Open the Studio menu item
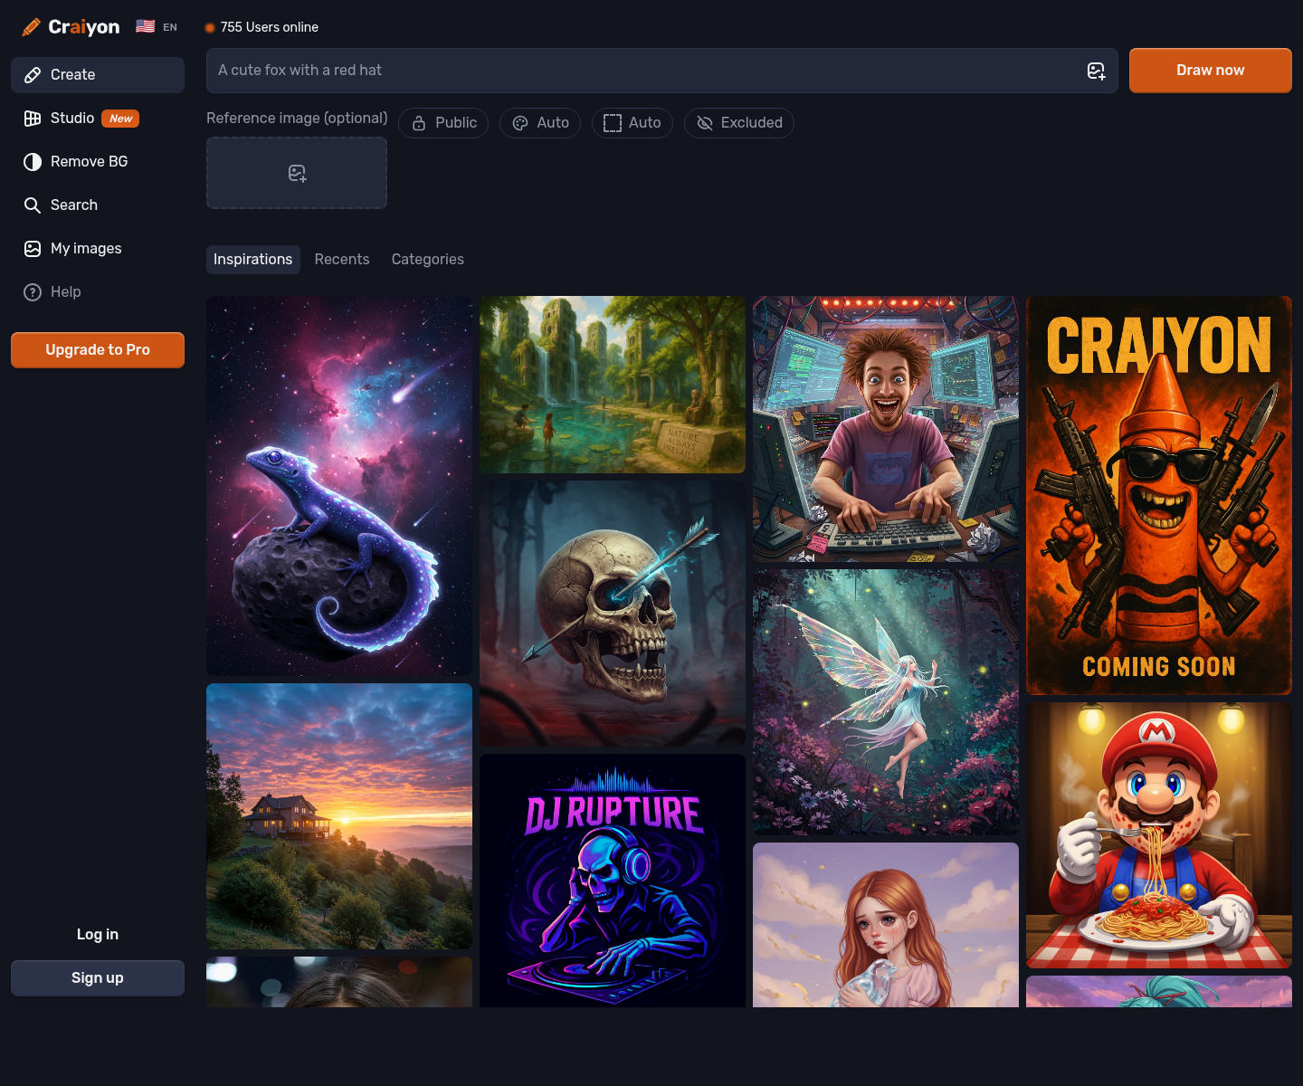The width and height of the screenshot is (1303, 1086). point(98,119)
